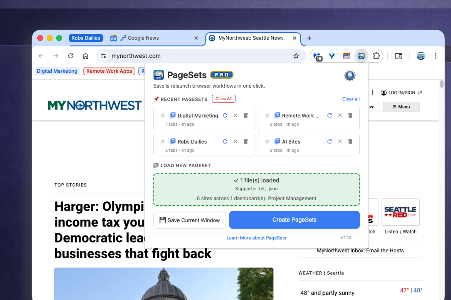Click the MyNorthwest site logo
The image size is (451, 300).
[x=95, y=105]
